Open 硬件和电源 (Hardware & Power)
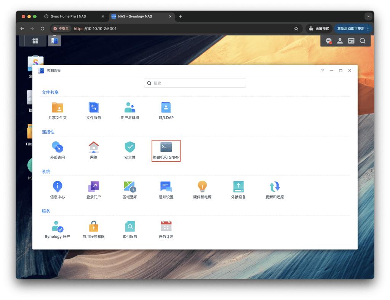Viewport: 390px width, 300px height. [202, 190]
